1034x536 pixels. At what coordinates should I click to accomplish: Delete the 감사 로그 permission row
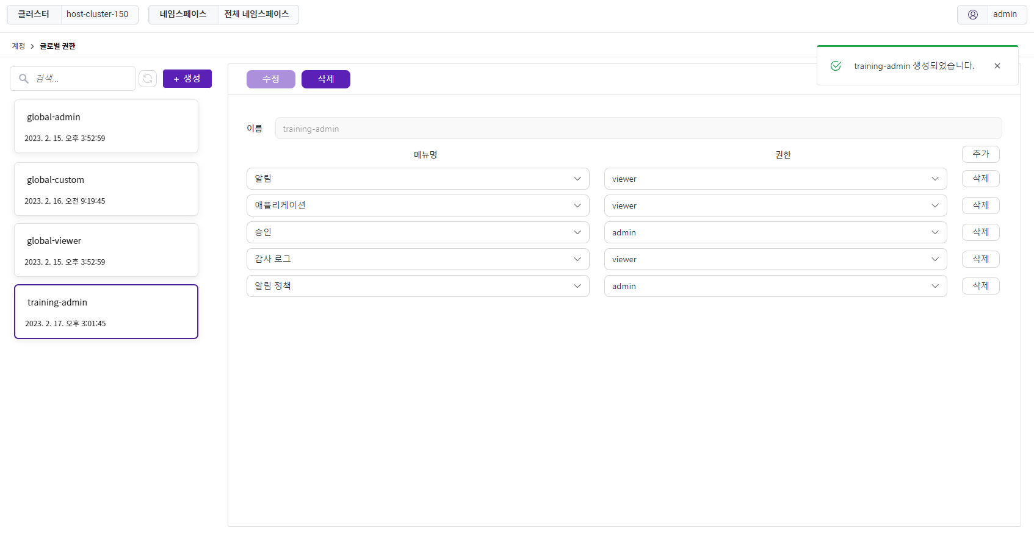coord(981,259)
